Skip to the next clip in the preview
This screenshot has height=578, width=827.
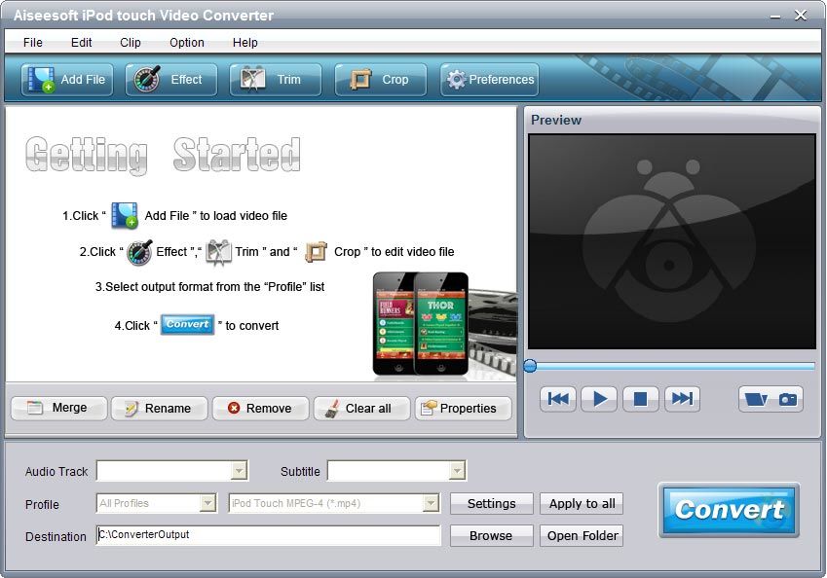click(x=683, y=399)
